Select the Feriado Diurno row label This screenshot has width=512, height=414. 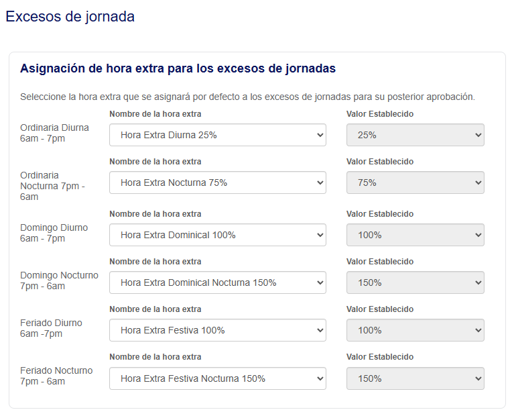51,328
